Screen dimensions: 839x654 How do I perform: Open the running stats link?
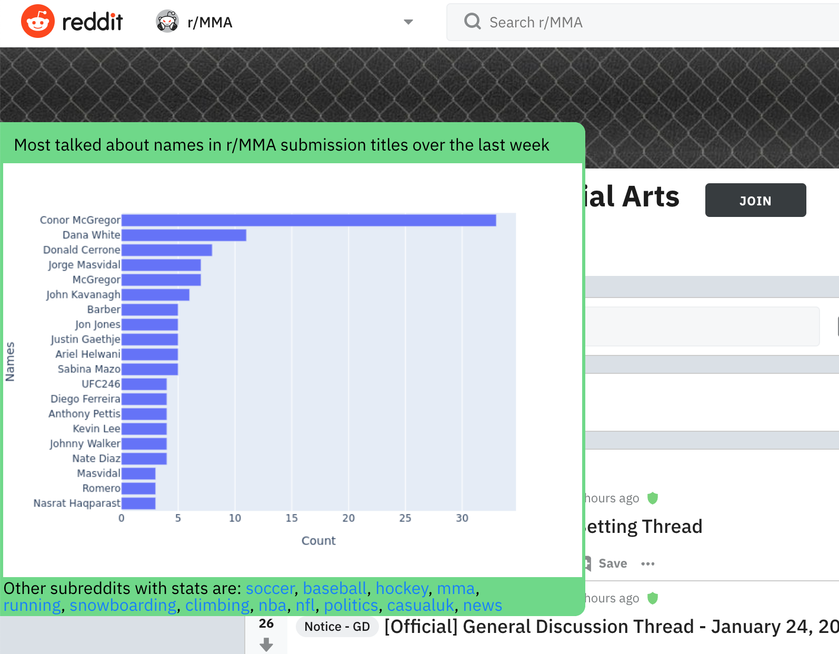[x=32, y=606]
